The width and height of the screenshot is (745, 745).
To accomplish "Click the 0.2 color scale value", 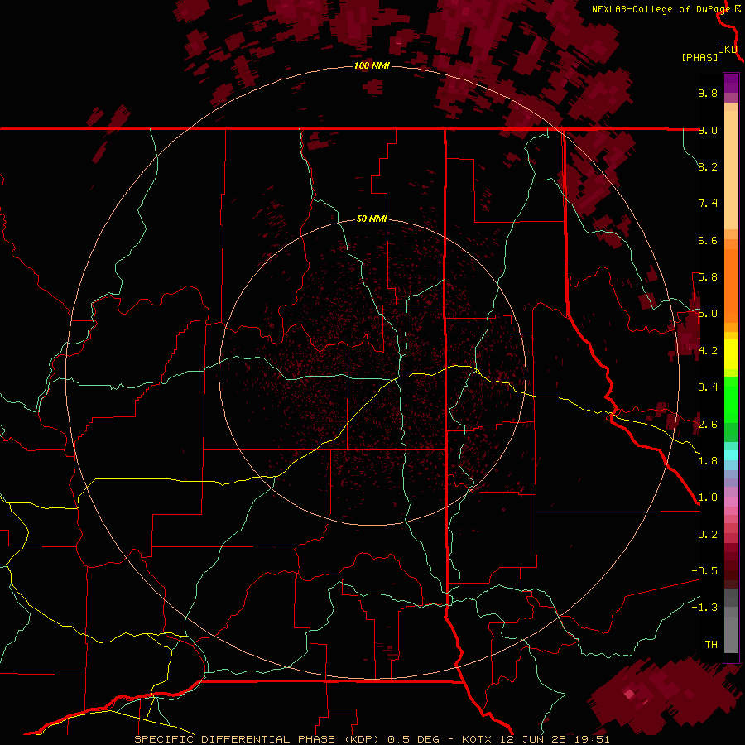I will (x=708, y=535).
